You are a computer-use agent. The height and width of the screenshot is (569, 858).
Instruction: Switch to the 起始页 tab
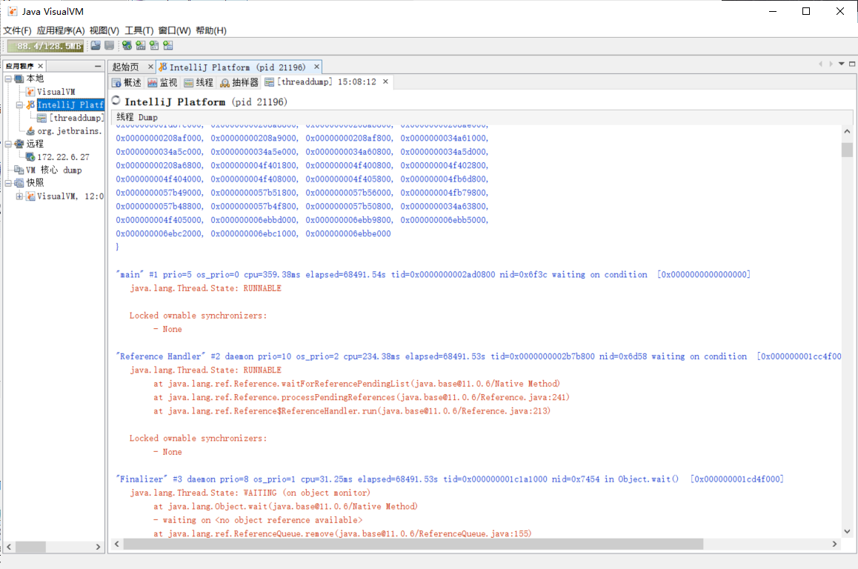(x=125, y=67)
